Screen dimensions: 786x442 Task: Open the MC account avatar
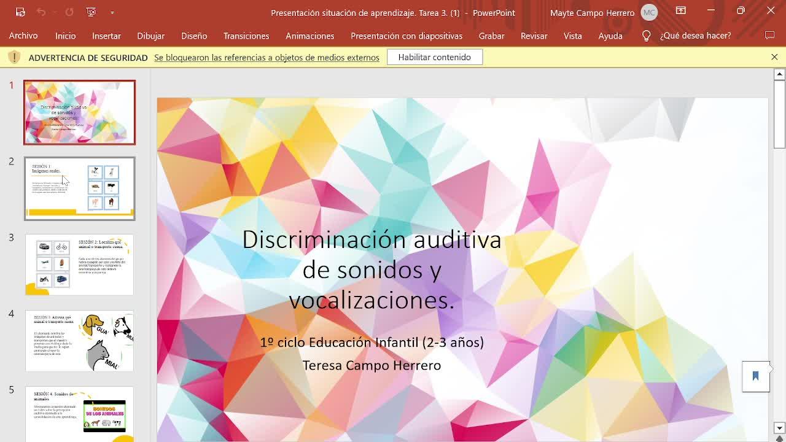click(649, 12)
